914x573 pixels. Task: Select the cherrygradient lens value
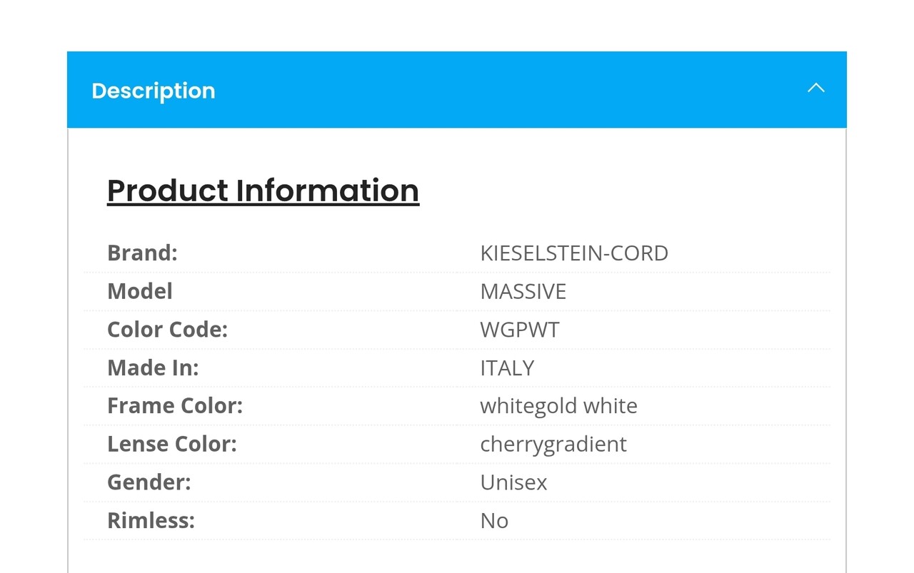(553, 444)
